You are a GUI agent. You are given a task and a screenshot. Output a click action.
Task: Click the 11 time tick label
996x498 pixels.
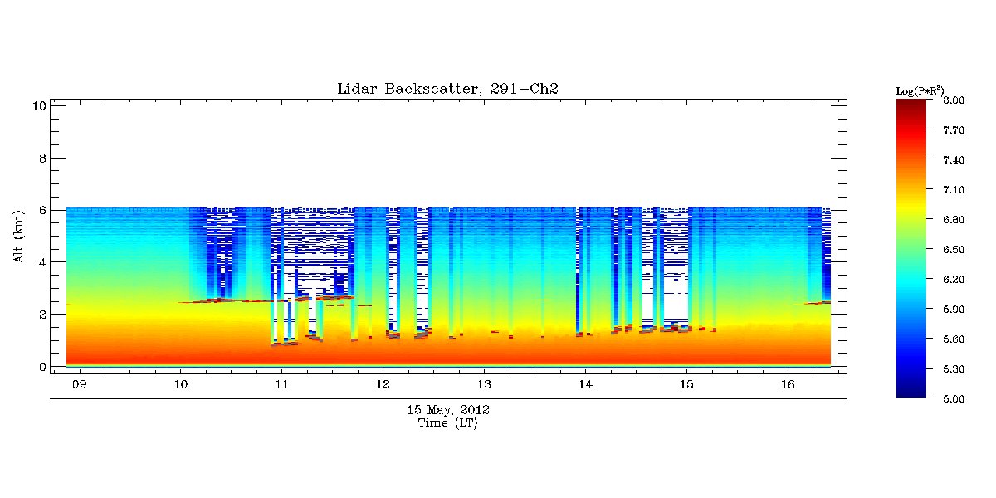[282, 385]
